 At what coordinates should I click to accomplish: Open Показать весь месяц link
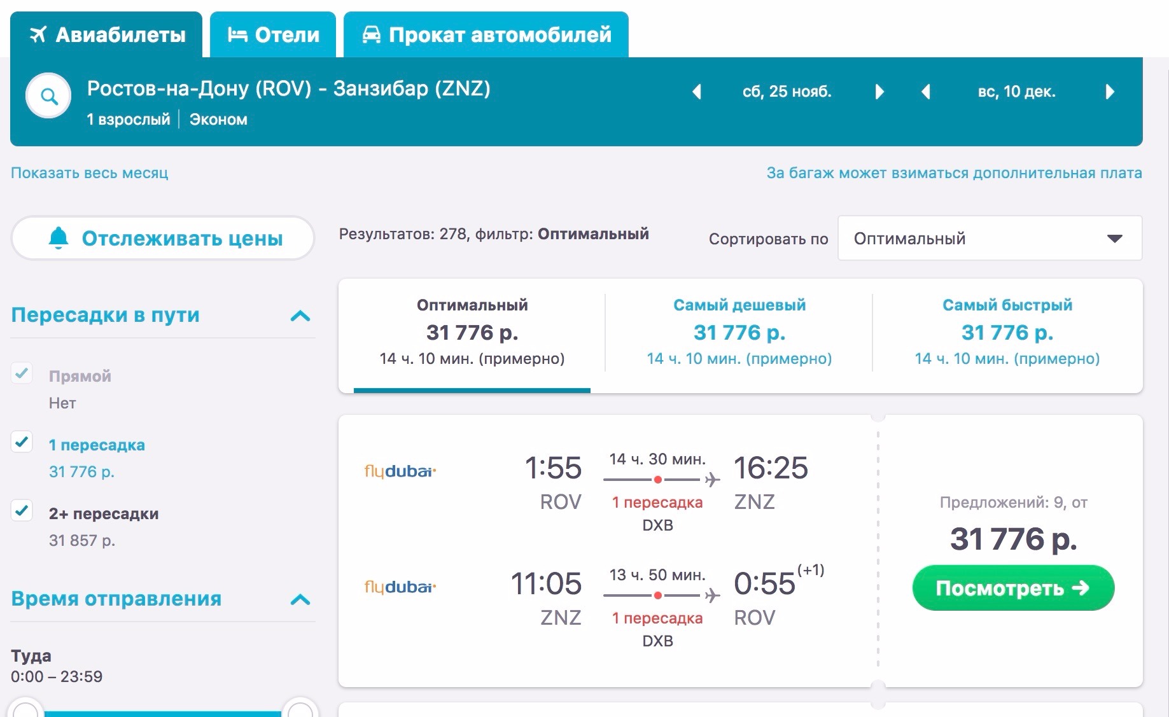tap(90, 173)
